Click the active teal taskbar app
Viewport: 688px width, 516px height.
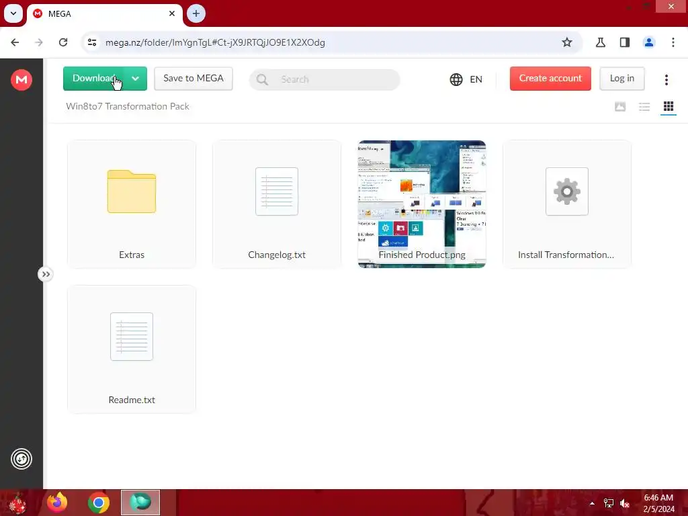point(140,503)
